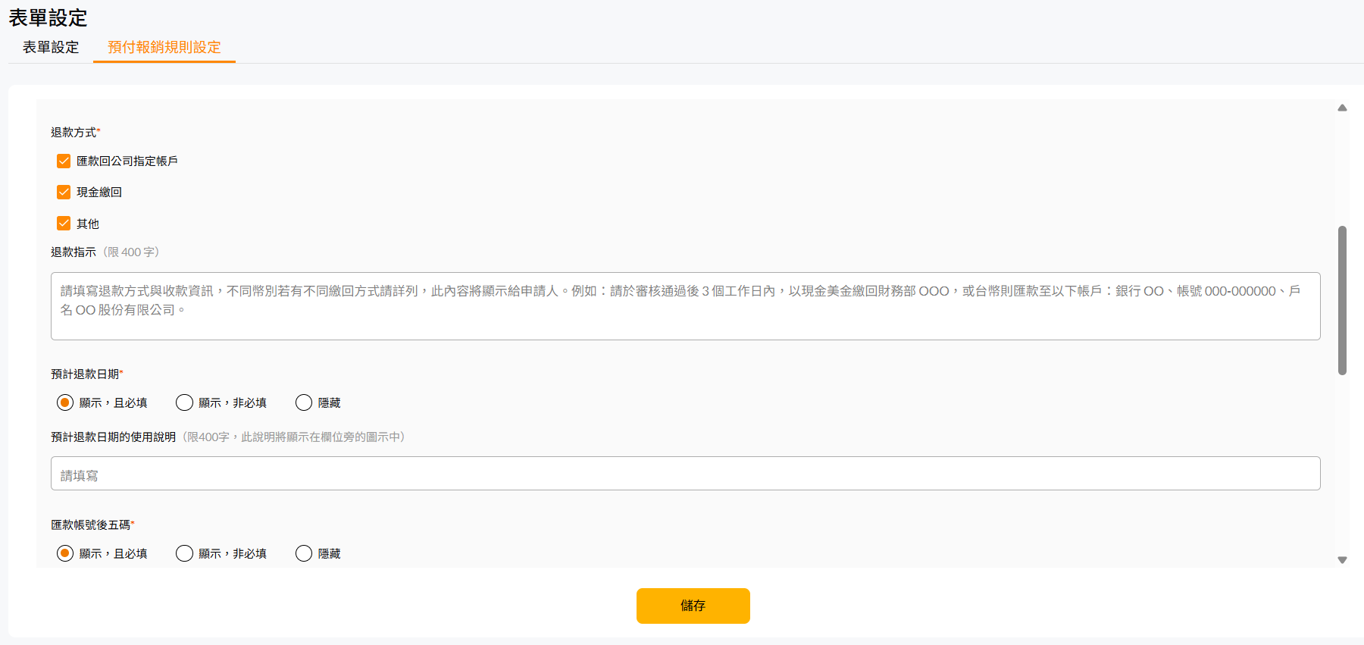The height and width of the screenshot is (645, 1364).
Task: Focus the 預計退款日期的使用說明 input field
Action: click(685, 474)
